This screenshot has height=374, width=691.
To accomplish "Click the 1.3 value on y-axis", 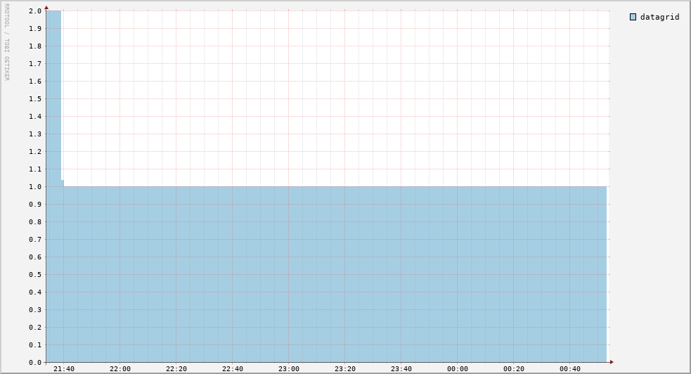I will pyautogui.click(x=35, y=134).
